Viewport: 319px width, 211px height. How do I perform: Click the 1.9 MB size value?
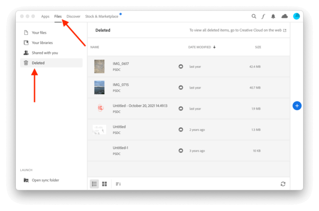[256, 109]
